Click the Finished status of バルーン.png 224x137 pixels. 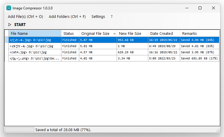coord(70,58)
